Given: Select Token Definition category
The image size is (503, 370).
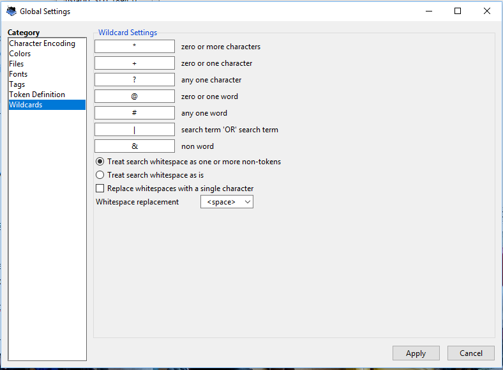Looking at the screenshot, I should pos(37,95).
